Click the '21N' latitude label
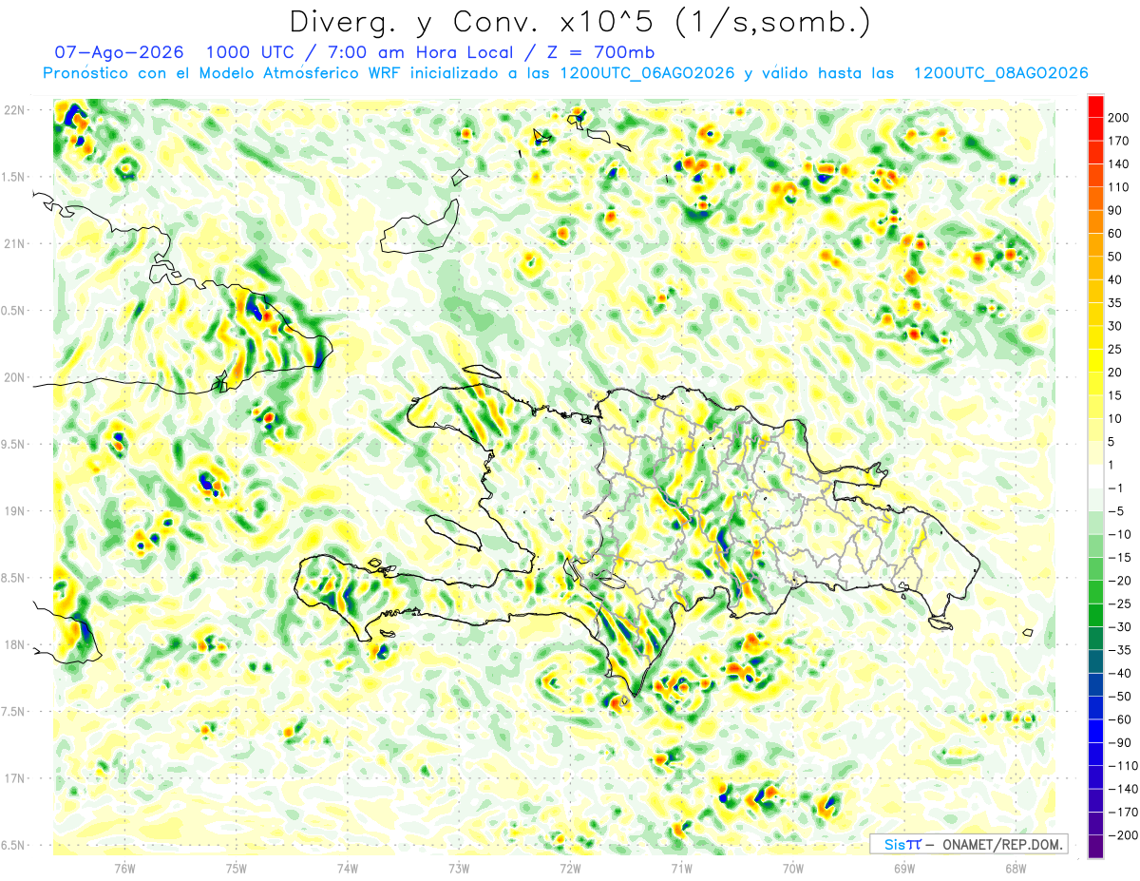 (x=14, y=243)
